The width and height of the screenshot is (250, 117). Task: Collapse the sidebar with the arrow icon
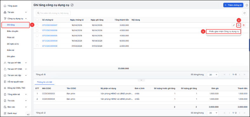28,114
